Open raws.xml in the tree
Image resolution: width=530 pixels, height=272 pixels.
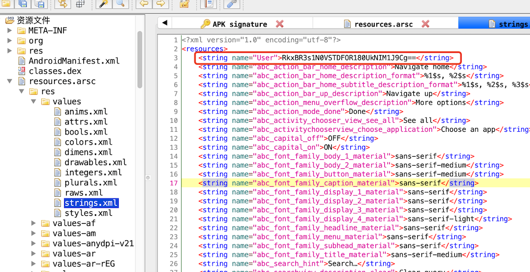[84, 193]
